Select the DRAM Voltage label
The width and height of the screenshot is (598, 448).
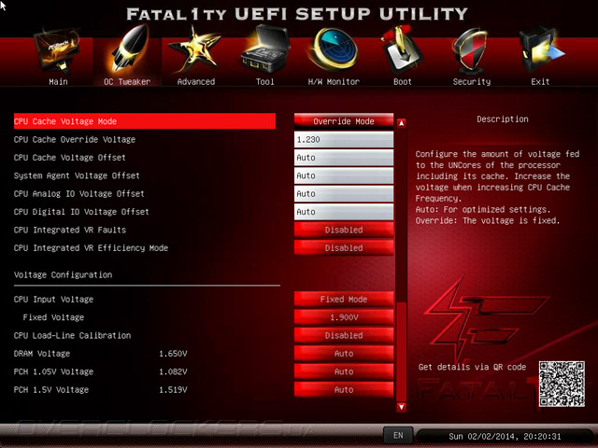point(42,354)
